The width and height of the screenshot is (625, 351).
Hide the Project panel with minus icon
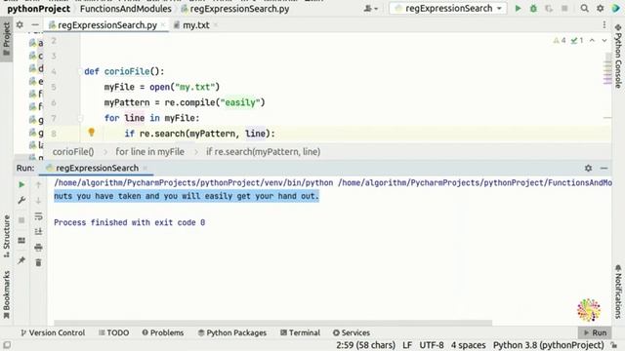coord(35,24)
